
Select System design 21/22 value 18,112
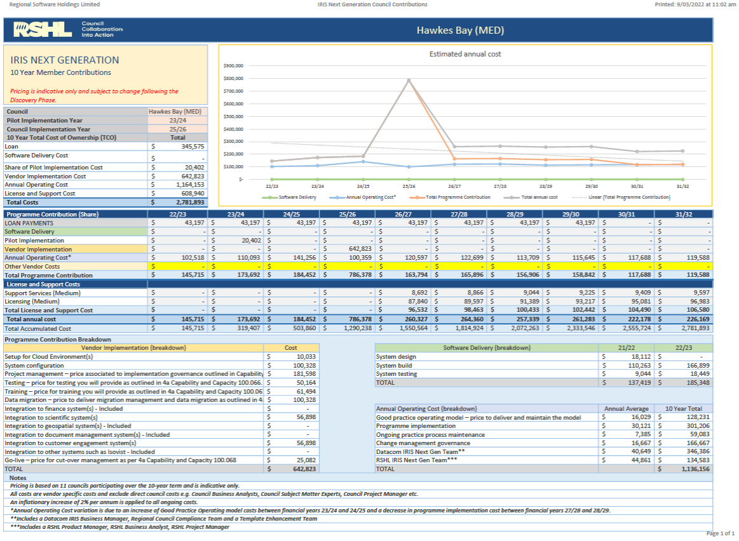tap(641, 356)
